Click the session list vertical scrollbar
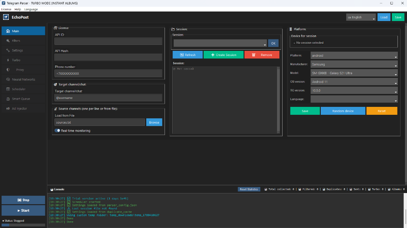The image size is (407, 228). pos(278,100)
